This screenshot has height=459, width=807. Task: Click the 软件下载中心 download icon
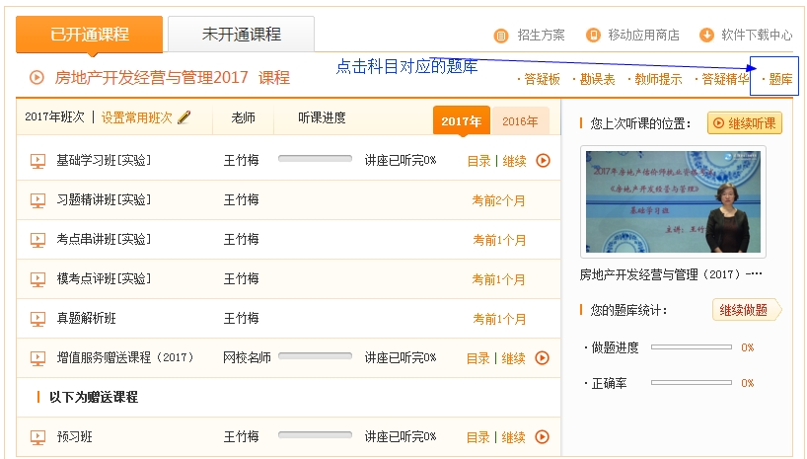[706, 36]
